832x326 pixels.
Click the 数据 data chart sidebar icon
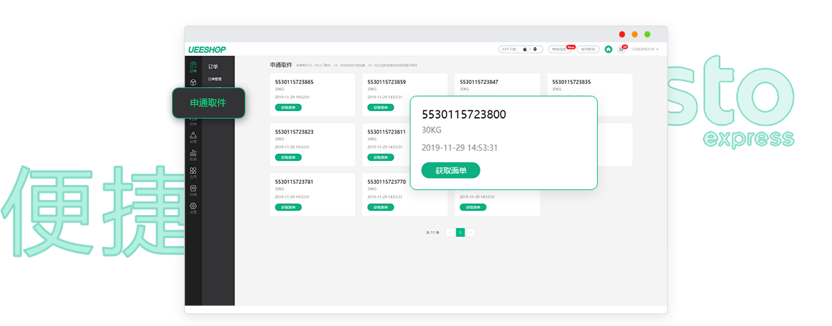(193, 155)
